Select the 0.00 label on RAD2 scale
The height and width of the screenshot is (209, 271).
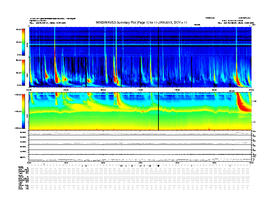coord(19,55)
